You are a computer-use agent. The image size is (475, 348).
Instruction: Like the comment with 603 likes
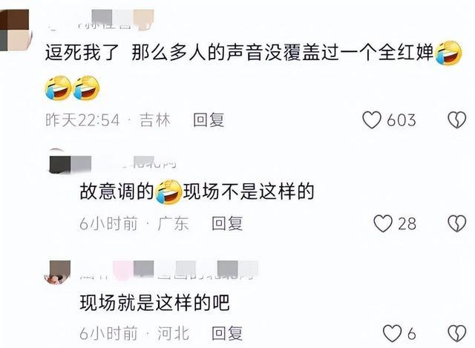coord(372,120)
